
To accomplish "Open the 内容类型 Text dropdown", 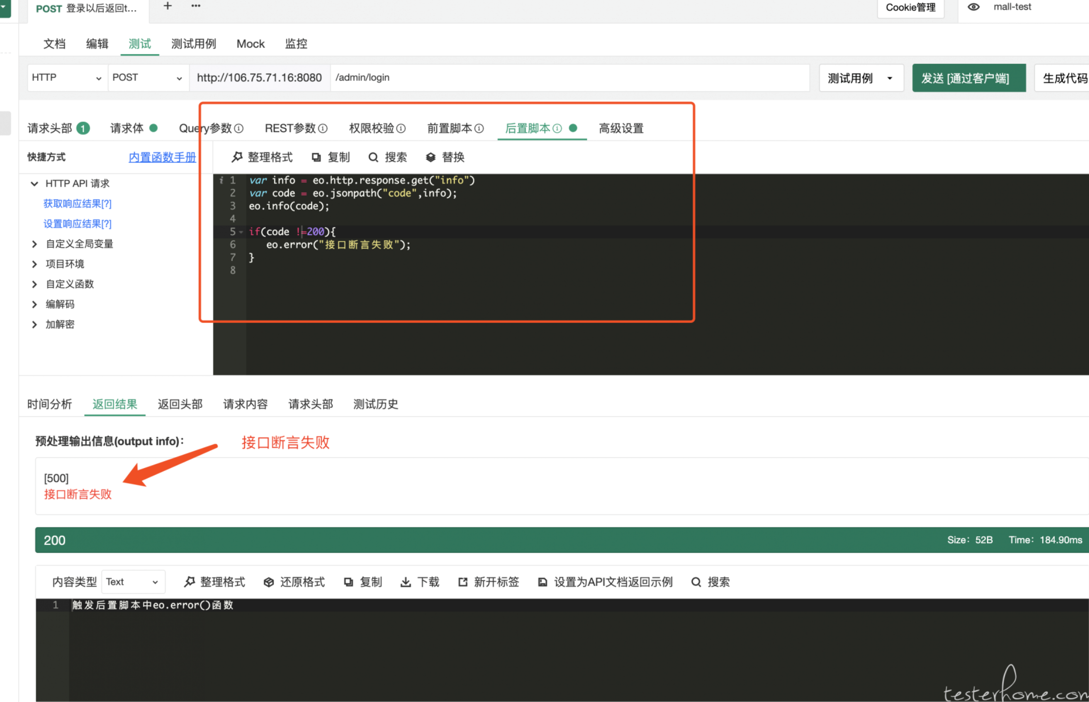I will tap(133, 582).
